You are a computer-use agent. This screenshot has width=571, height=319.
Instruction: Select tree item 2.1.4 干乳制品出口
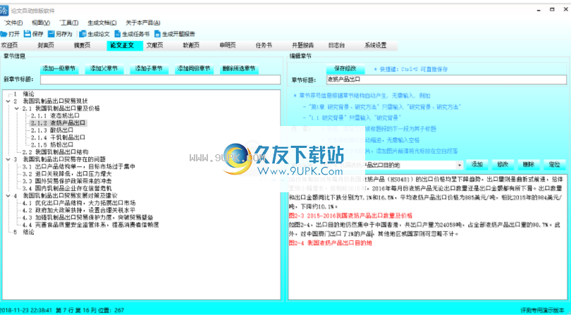point(58,137)
